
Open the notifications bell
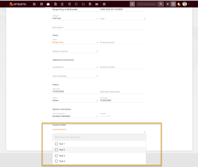coord(179,4)
